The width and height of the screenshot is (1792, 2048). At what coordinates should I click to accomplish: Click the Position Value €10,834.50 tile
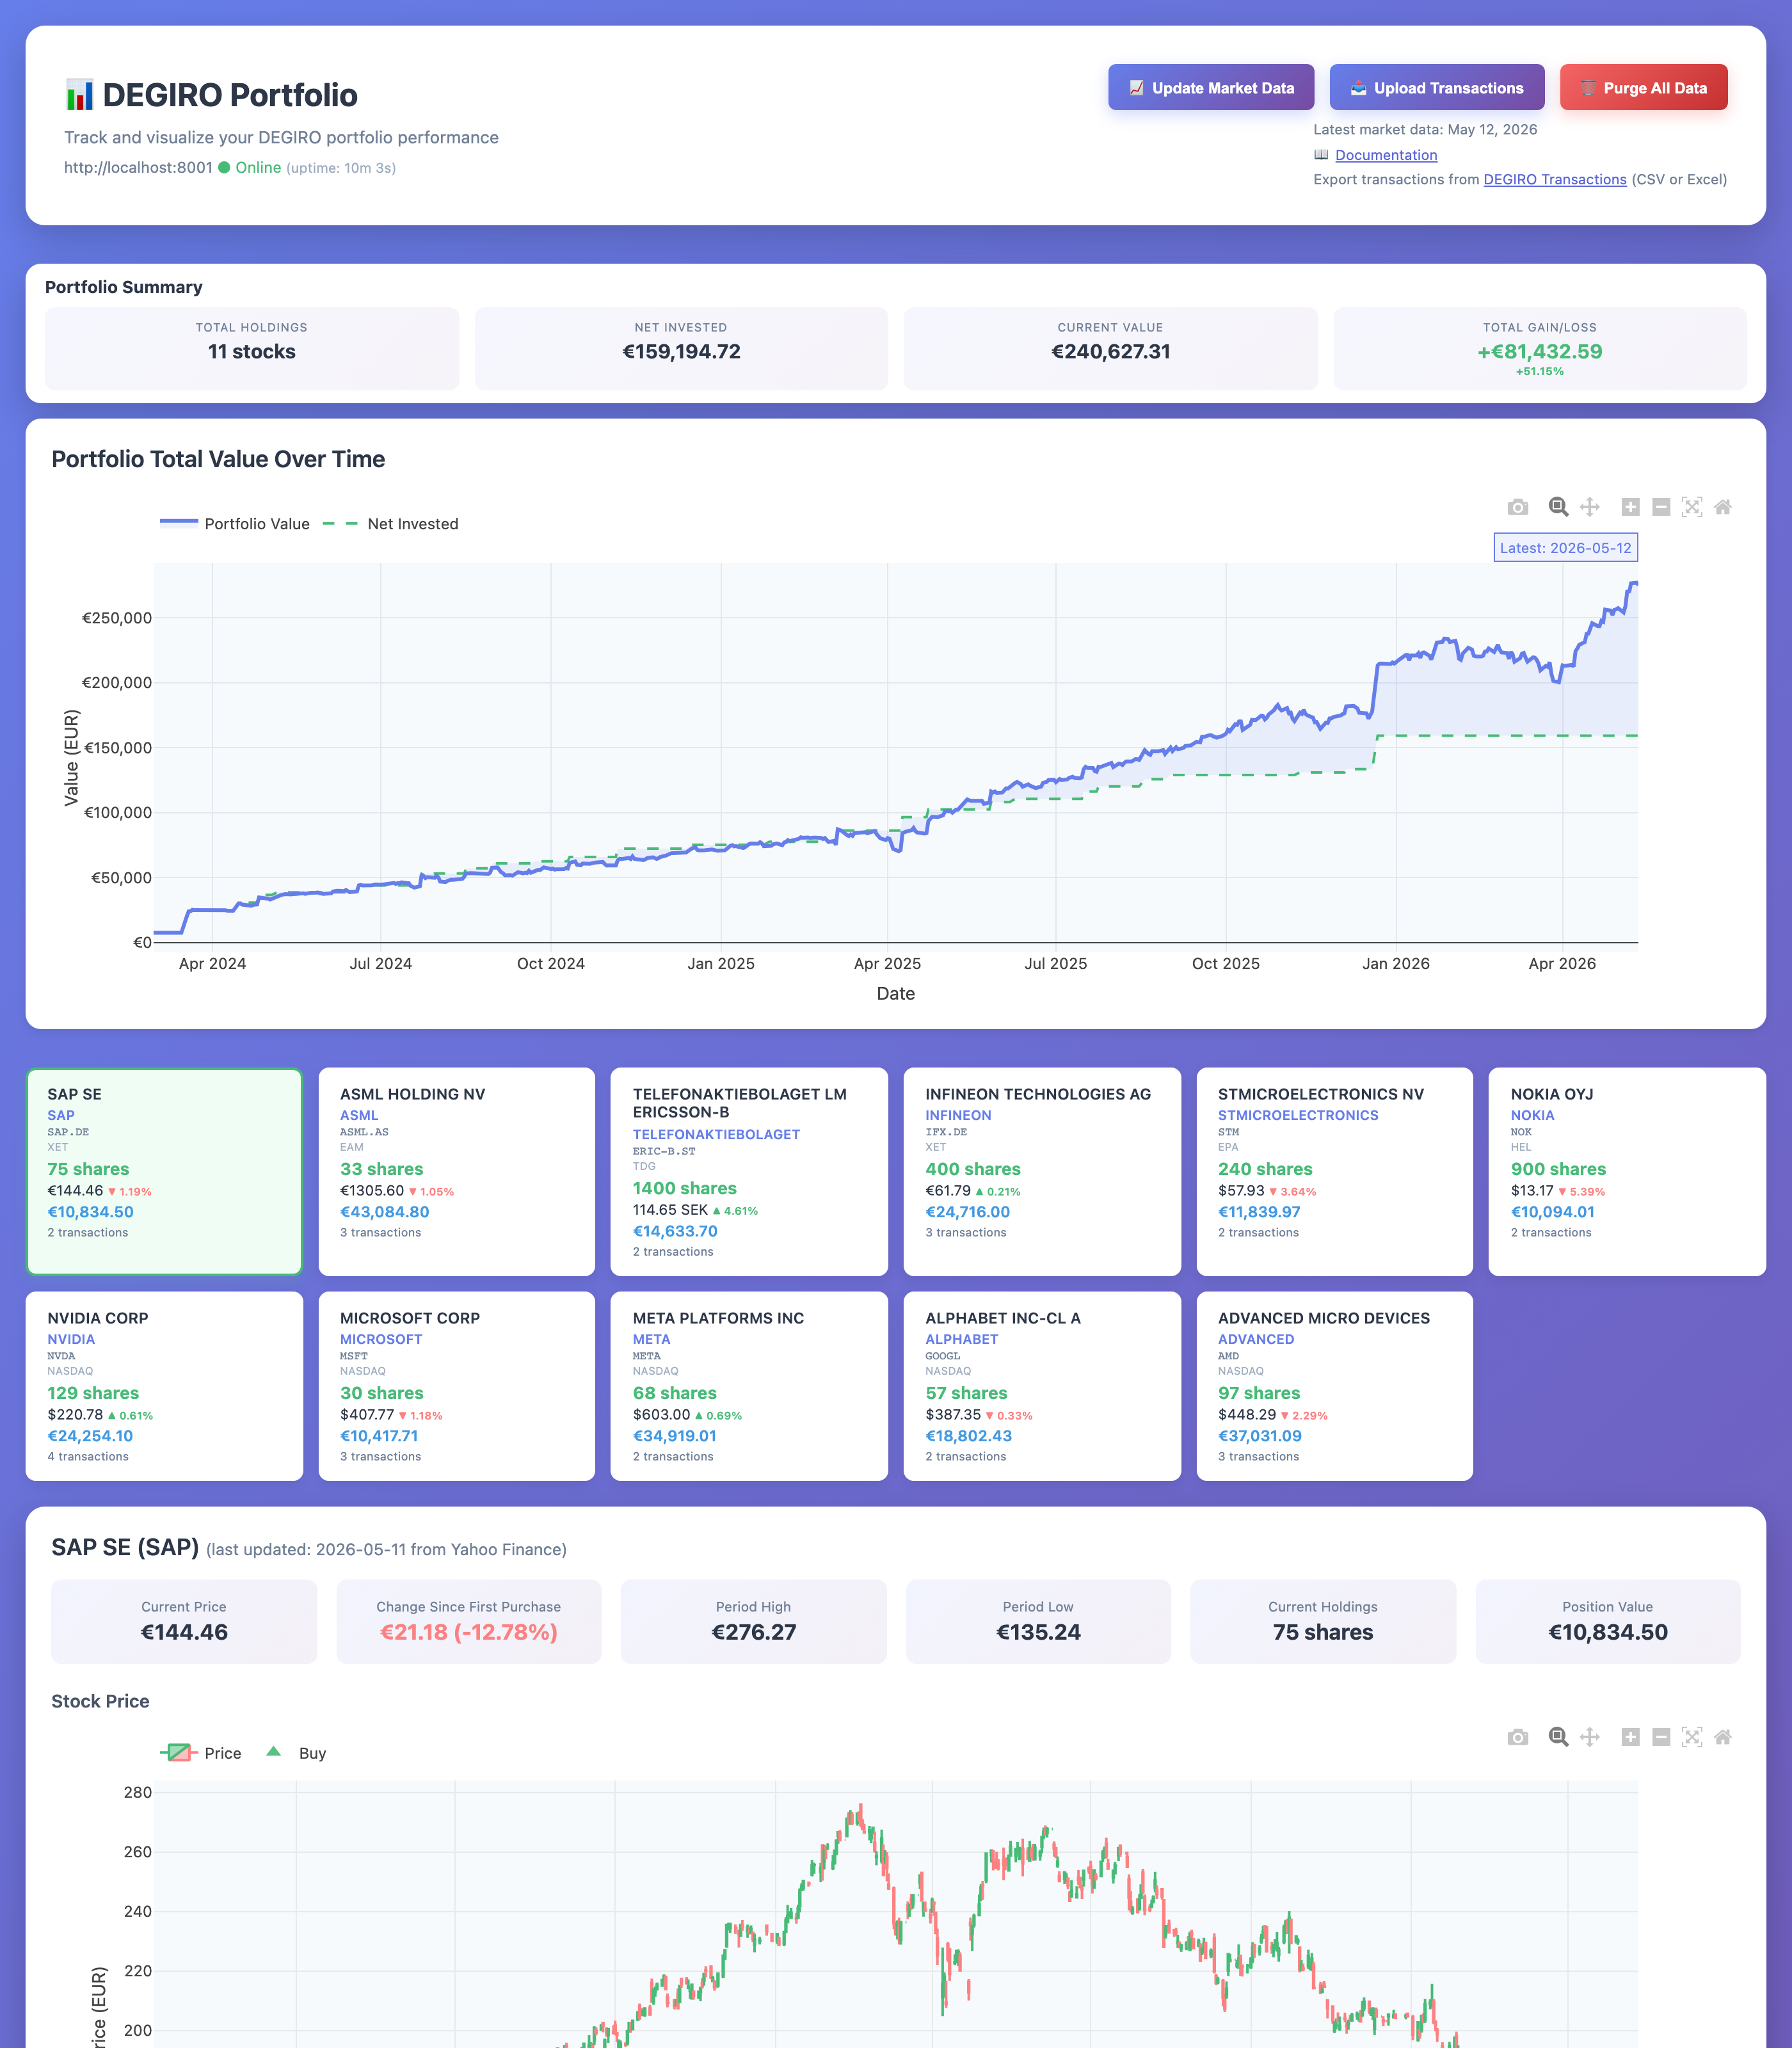tap(1607, 1621)
